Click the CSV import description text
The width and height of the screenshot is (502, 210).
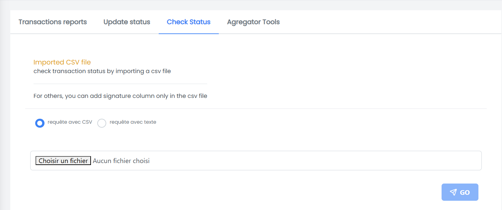click(x=102, y=71)
